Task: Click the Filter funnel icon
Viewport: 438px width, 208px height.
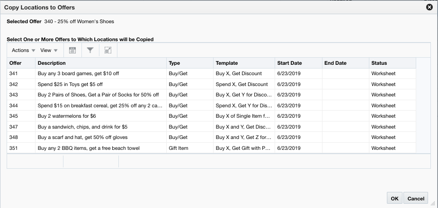Action: click(x=90, y=50)
